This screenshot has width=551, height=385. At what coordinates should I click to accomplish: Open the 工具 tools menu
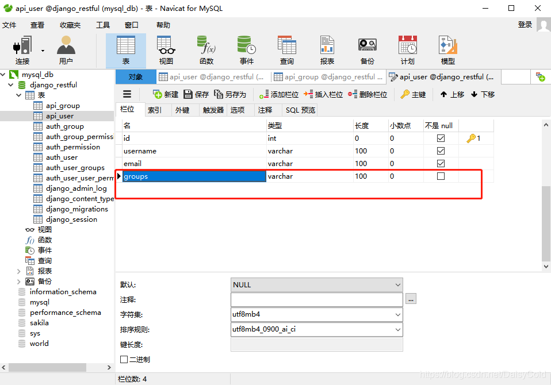click(x=103, y=25)
